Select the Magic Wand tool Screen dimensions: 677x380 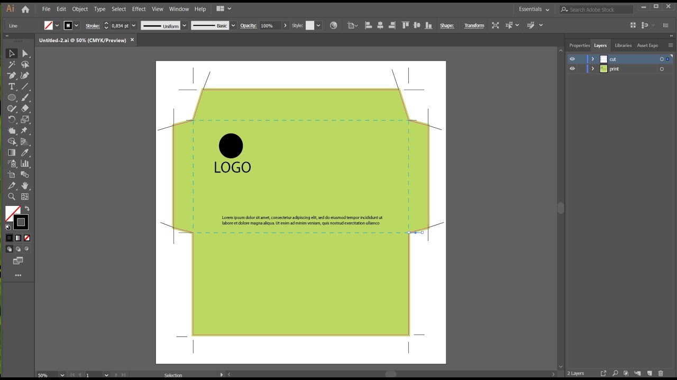click(12, 64)
